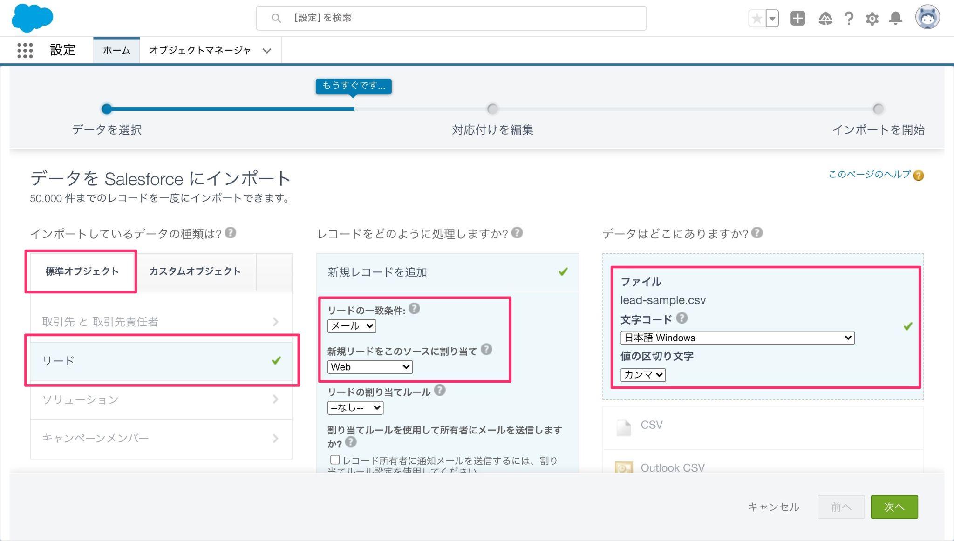954x541 pixels.
Task: Click help icon beside このページのヘルプ
Action: pyautogui.click(x=918, y=176)
